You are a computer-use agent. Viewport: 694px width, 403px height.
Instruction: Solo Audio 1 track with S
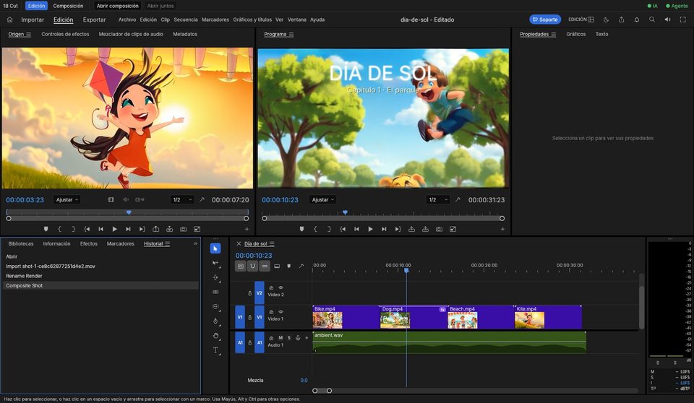click(x=289, y=338)
